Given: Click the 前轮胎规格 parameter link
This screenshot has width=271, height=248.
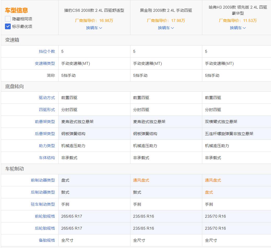Looking at the screenshot, I should click(x=45, y=216).
